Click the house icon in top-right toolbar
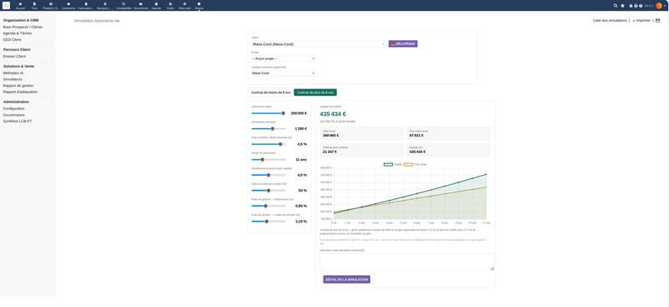Viewport: 669px width, 307px height. 631,6
